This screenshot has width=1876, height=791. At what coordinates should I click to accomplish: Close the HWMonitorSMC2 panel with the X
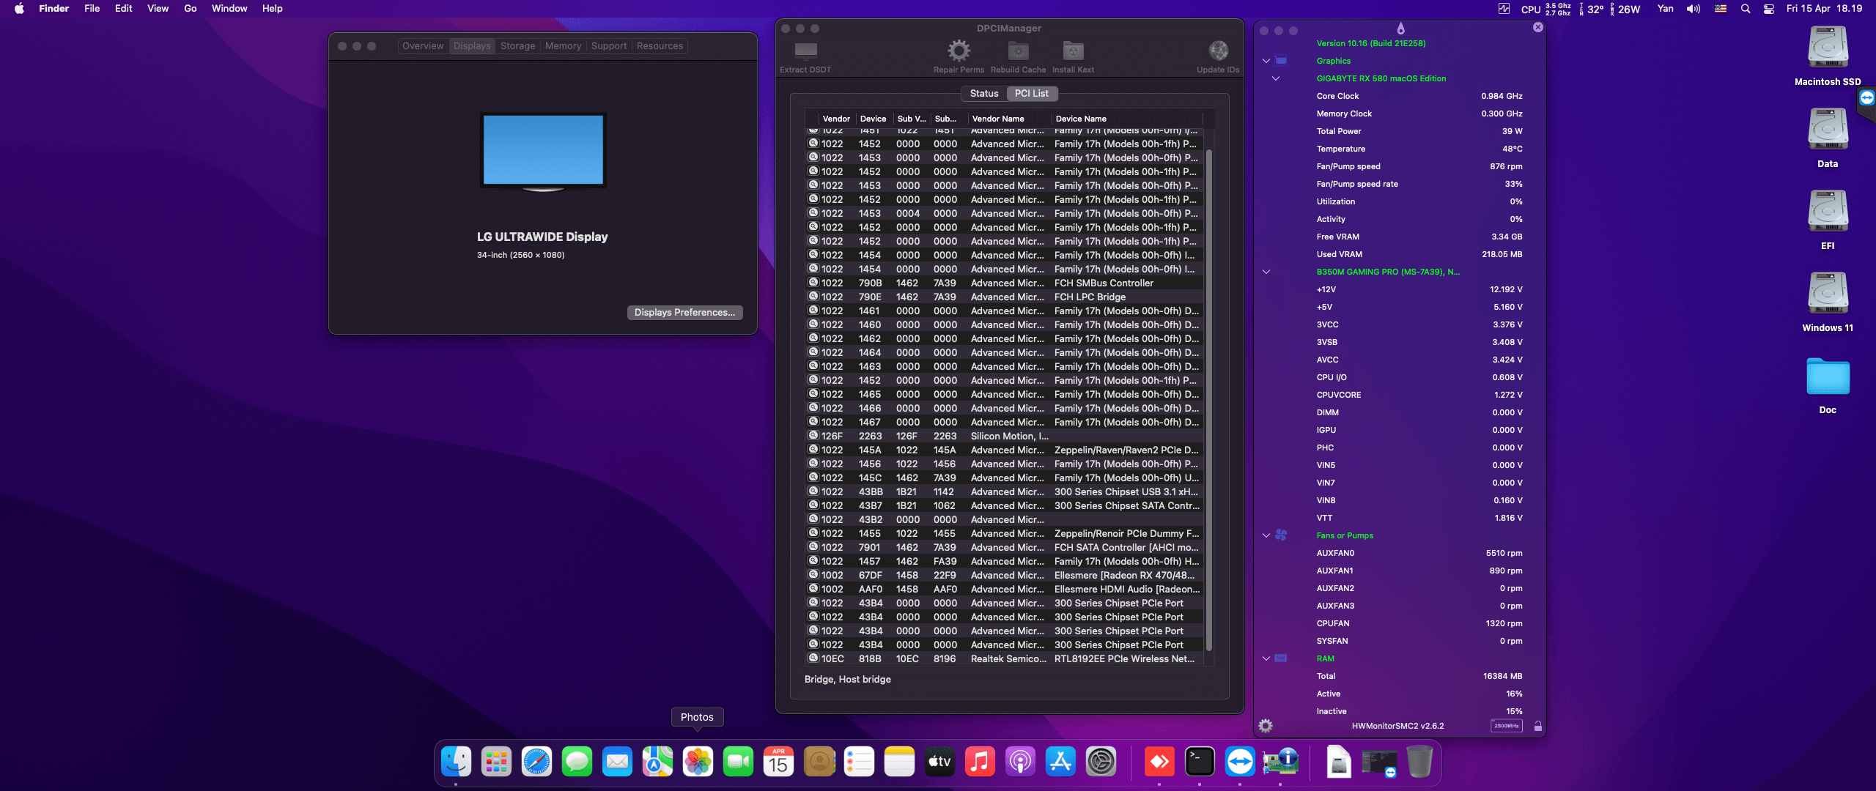click(1537, 27)
